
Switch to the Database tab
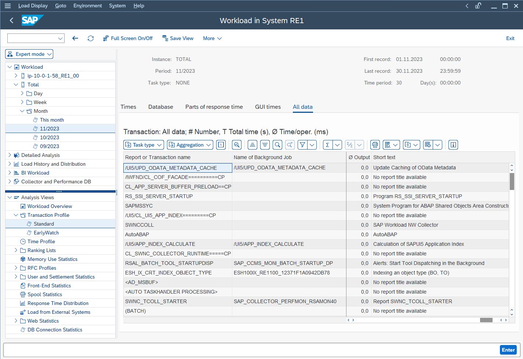(x=161, y=107)
